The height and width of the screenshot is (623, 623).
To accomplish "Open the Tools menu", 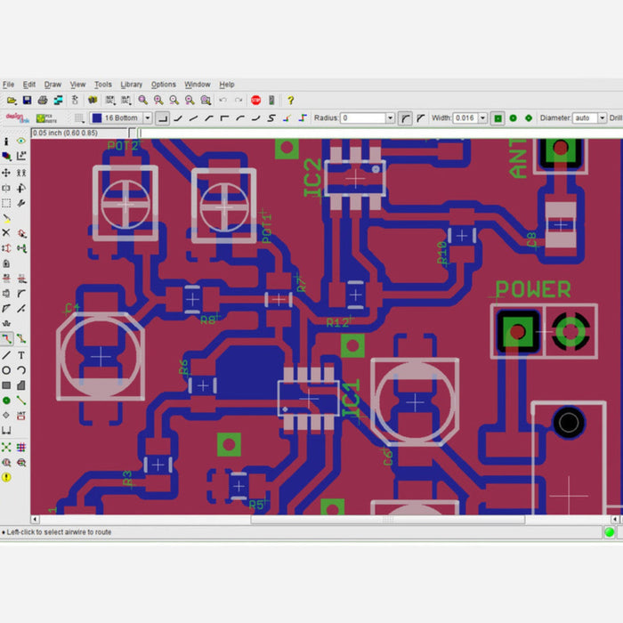I will 103,85.
